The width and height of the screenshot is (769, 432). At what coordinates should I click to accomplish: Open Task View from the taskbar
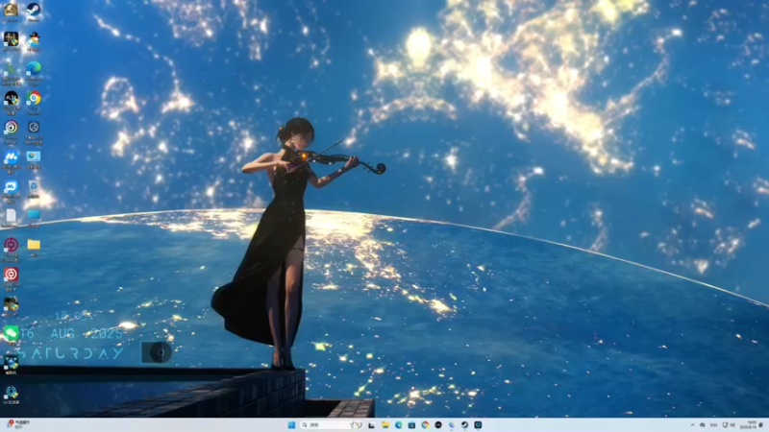372,424
